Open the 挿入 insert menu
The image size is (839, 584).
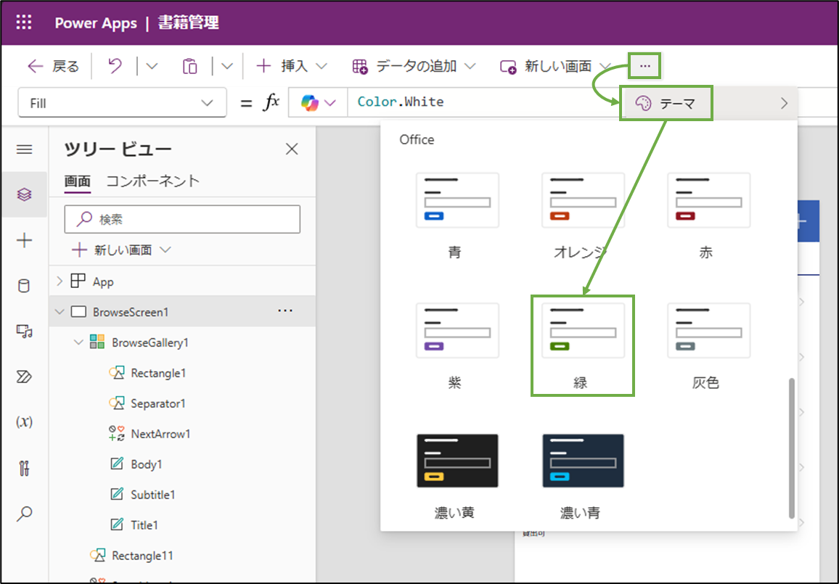tap(292, 66)
